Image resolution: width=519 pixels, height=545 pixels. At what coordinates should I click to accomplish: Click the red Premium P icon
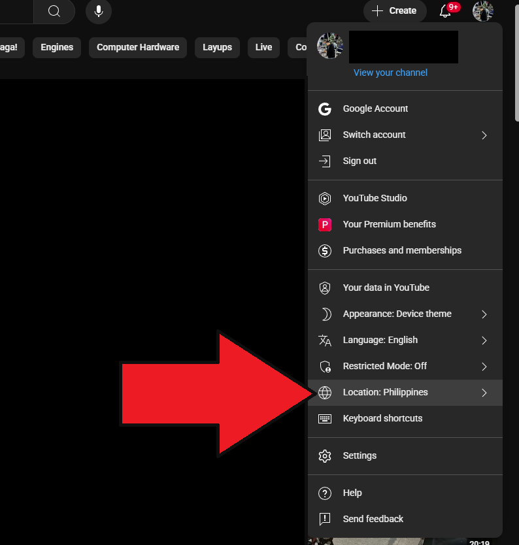[325, 225]
